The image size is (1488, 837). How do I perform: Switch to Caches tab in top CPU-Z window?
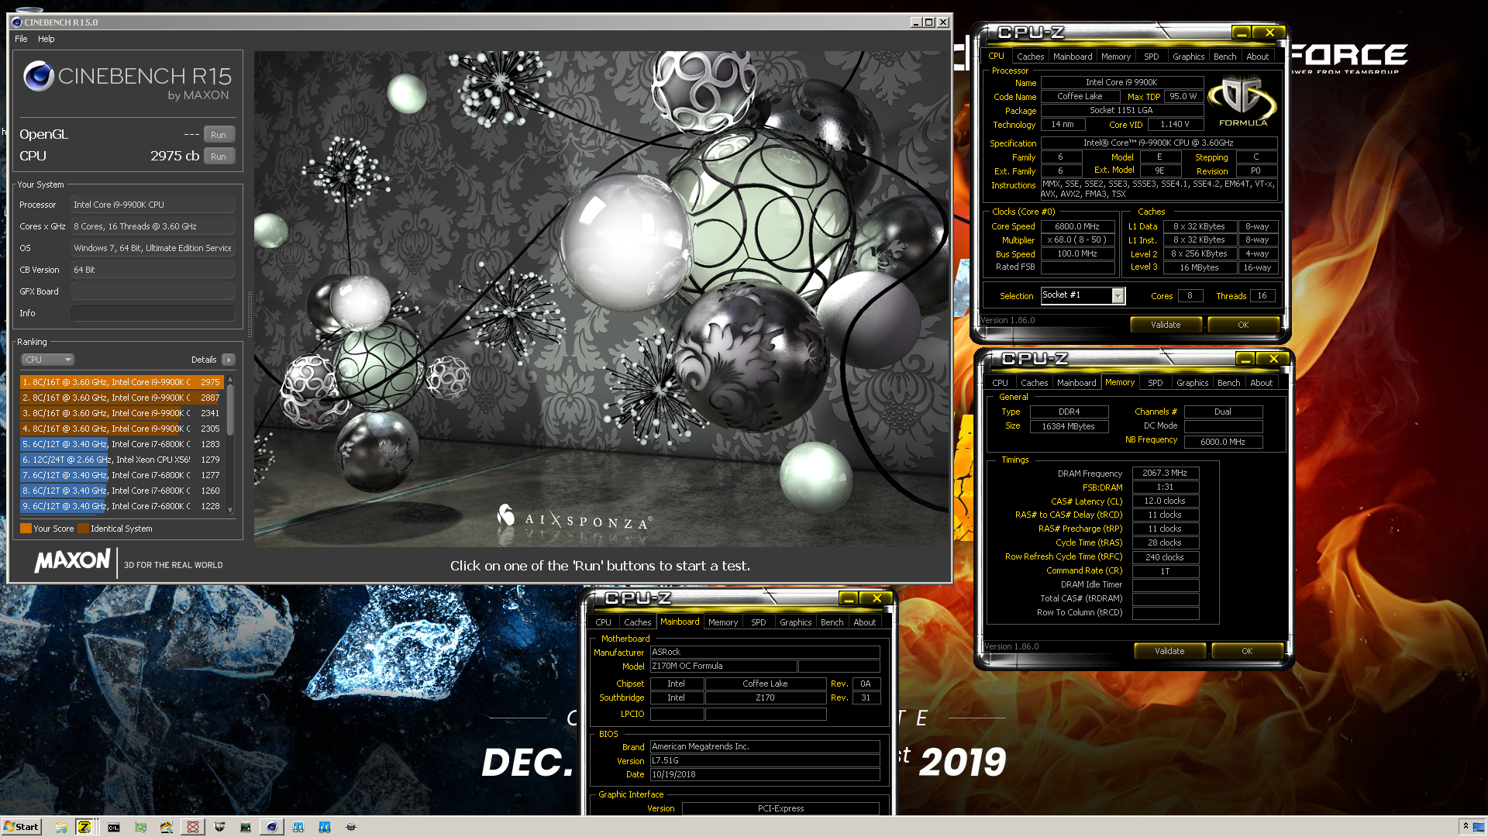point(1030,57)
